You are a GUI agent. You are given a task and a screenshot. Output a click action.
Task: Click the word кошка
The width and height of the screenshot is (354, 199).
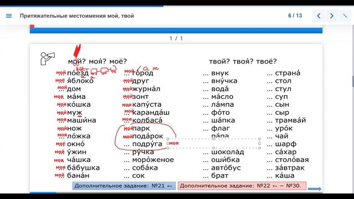click(79, 104)
